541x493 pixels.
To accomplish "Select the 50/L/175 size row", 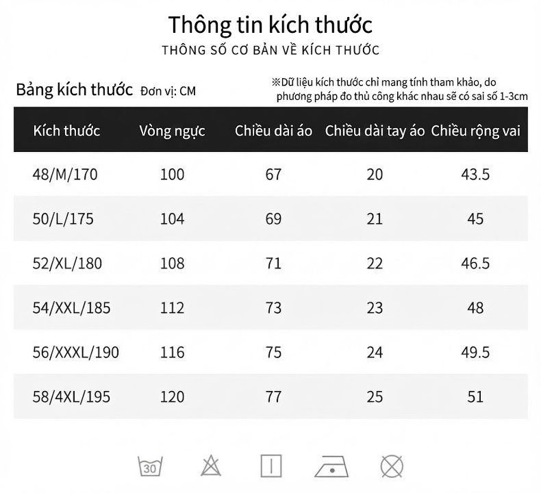I will click(x=271, y=218).
